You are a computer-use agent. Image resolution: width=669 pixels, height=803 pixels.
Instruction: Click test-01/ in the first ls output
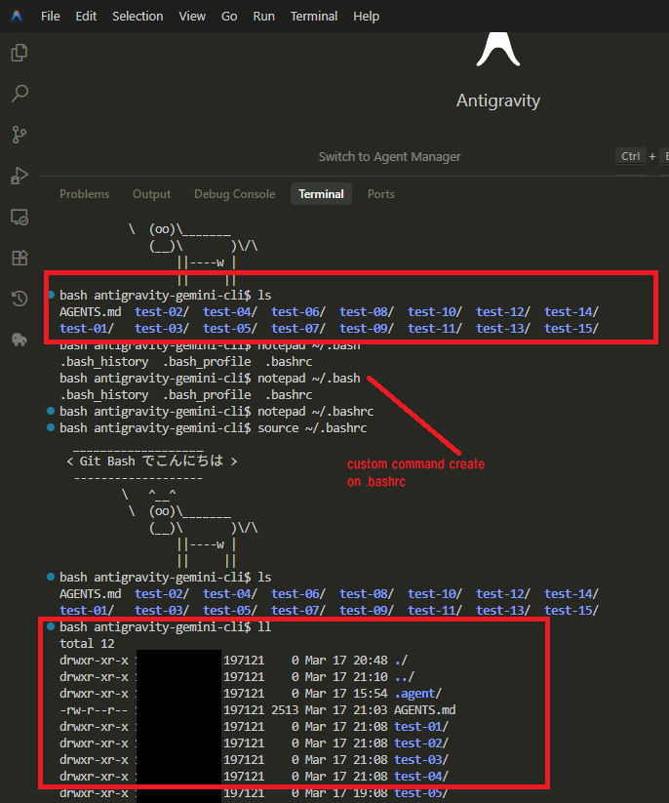[87, 328]
